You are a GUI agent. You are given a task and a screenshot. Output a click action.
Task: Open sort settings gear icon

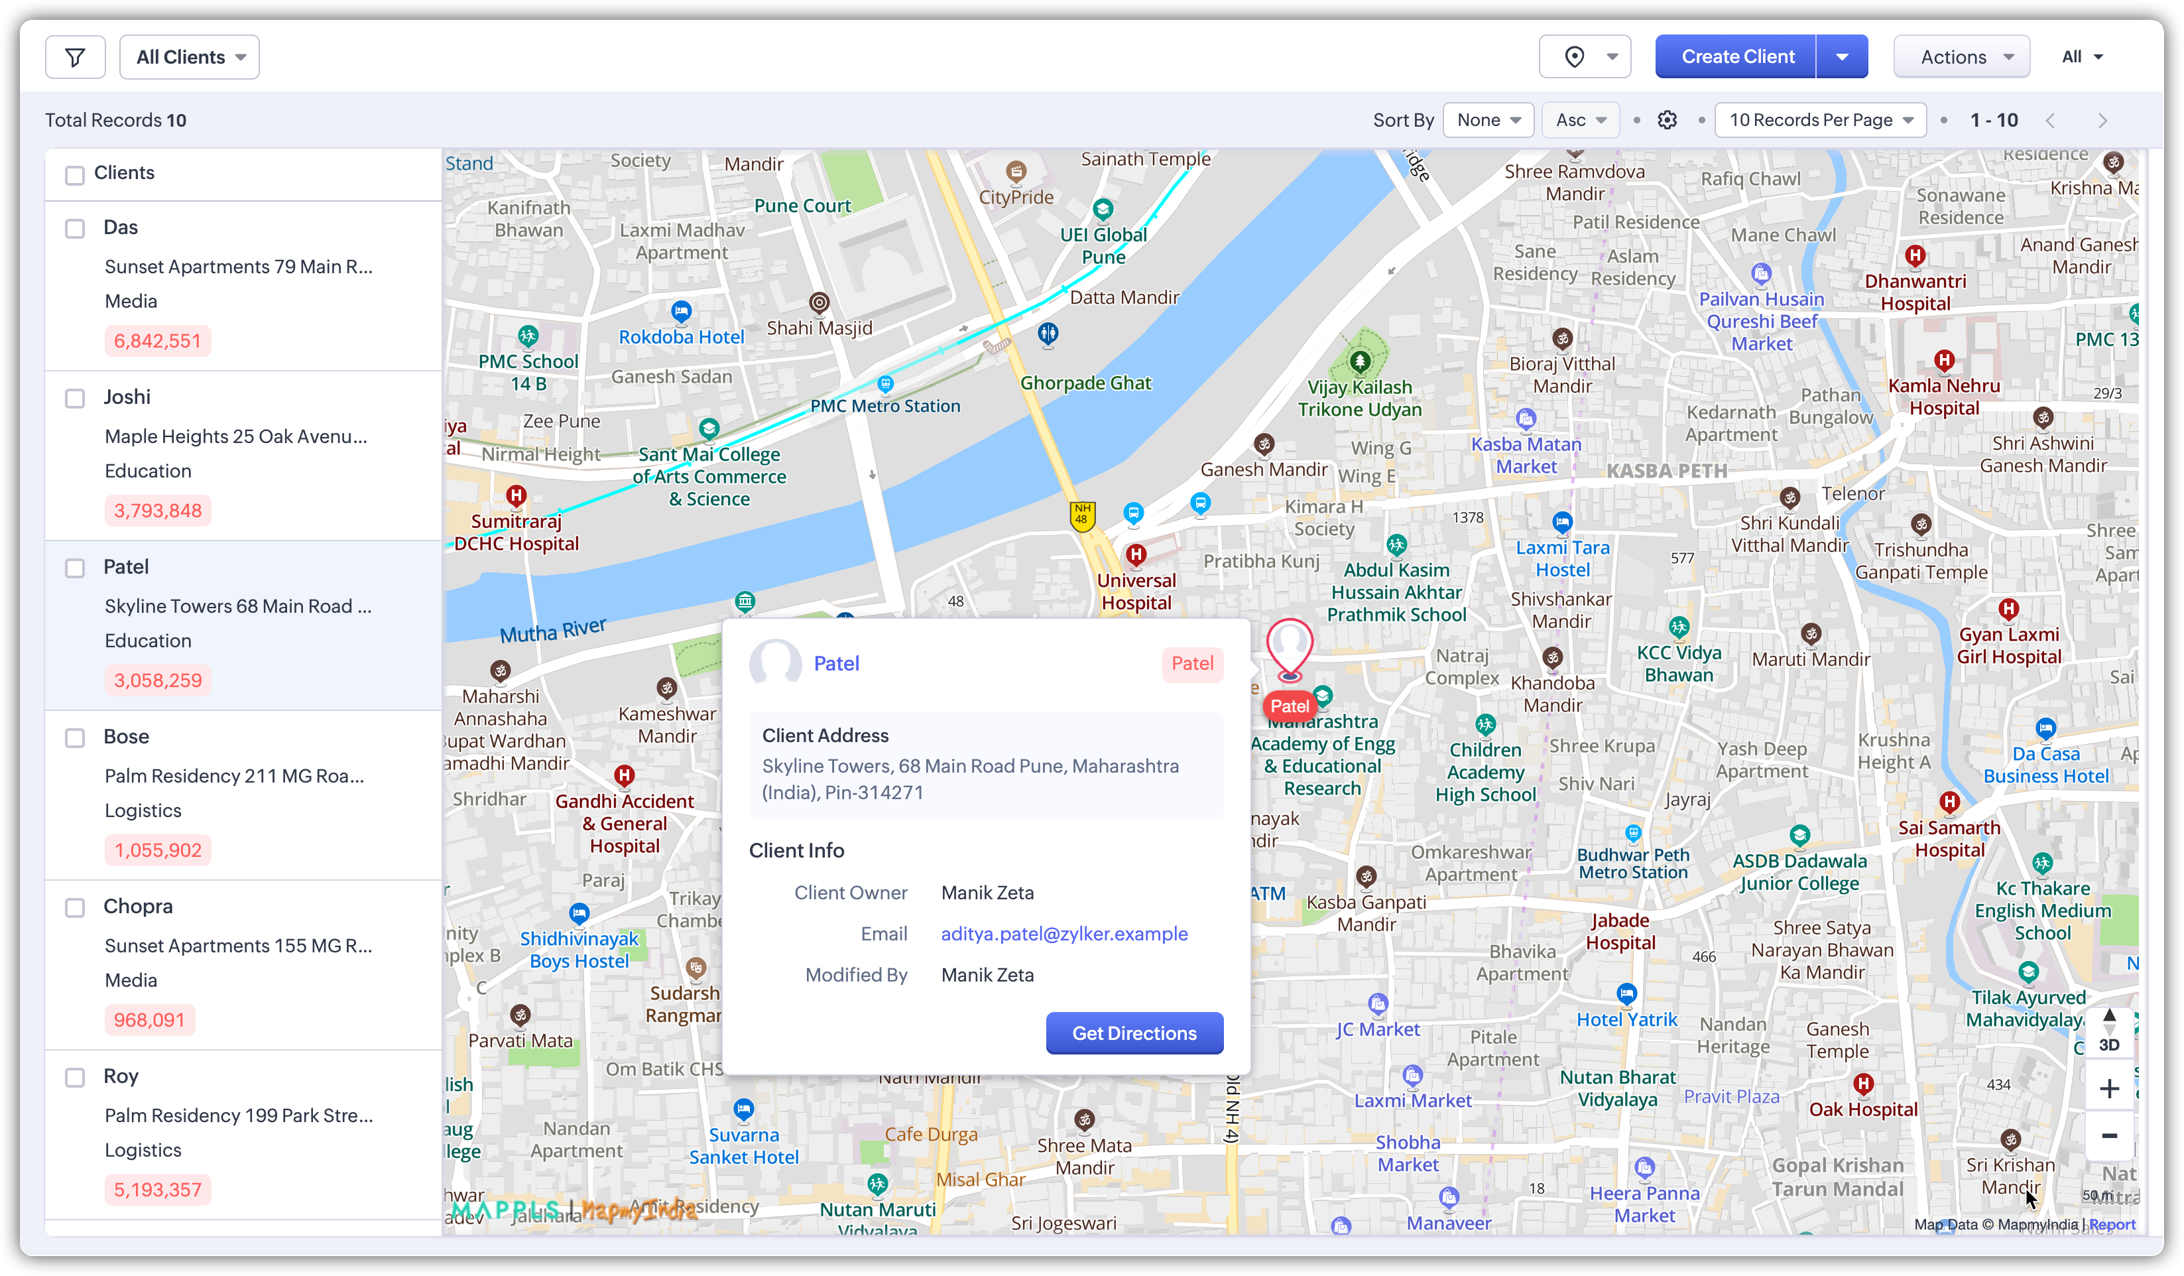(x=1667, y=121)
